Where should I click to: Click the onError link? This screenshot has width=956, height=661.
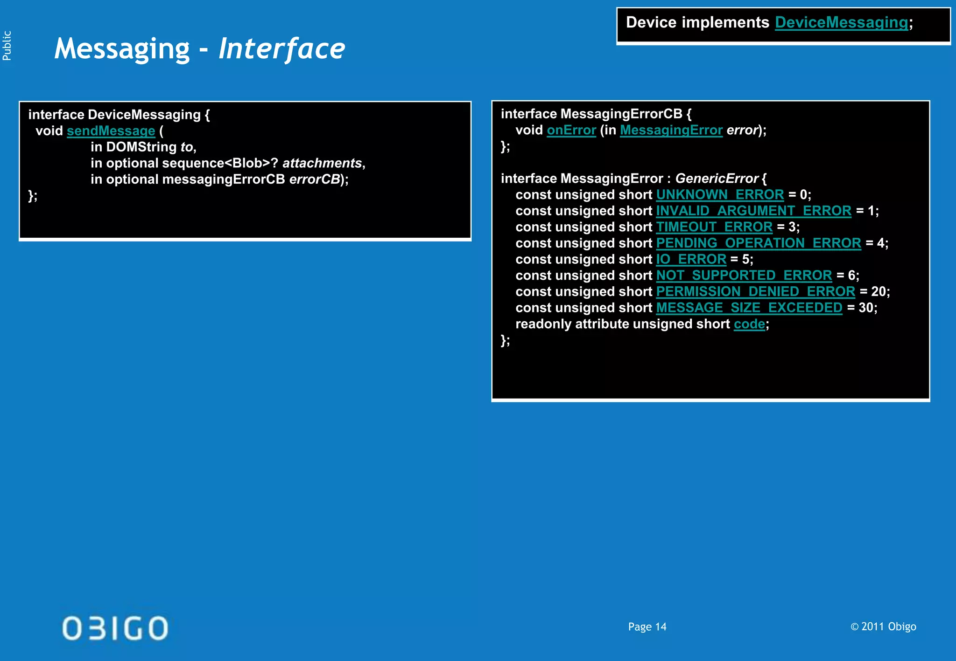[571, 130]
